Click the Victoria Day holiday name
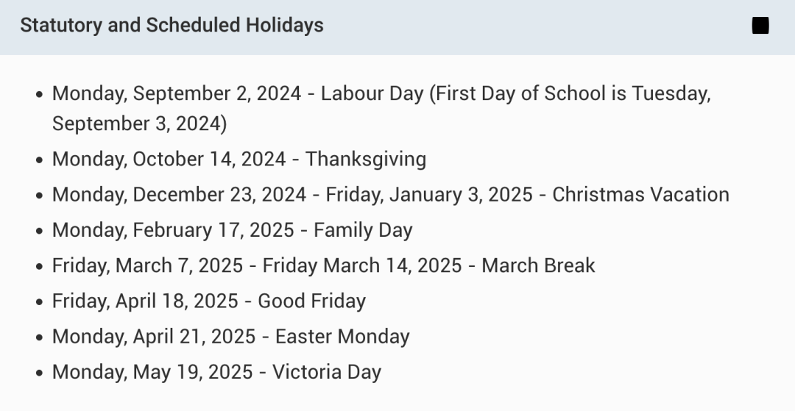Viewport: 795px width, 411px height. tap(327, 371)
